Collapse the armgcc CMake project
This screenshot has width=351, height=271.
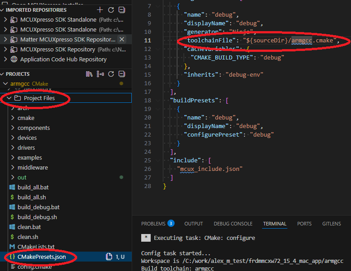pyautogui.click(x=5, y=83)
